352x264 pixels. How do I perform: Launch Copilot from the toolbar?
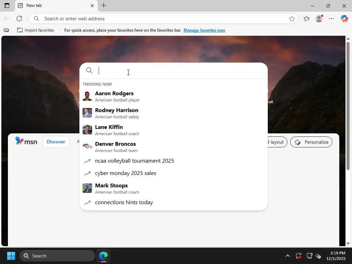(x=344, y=19)
